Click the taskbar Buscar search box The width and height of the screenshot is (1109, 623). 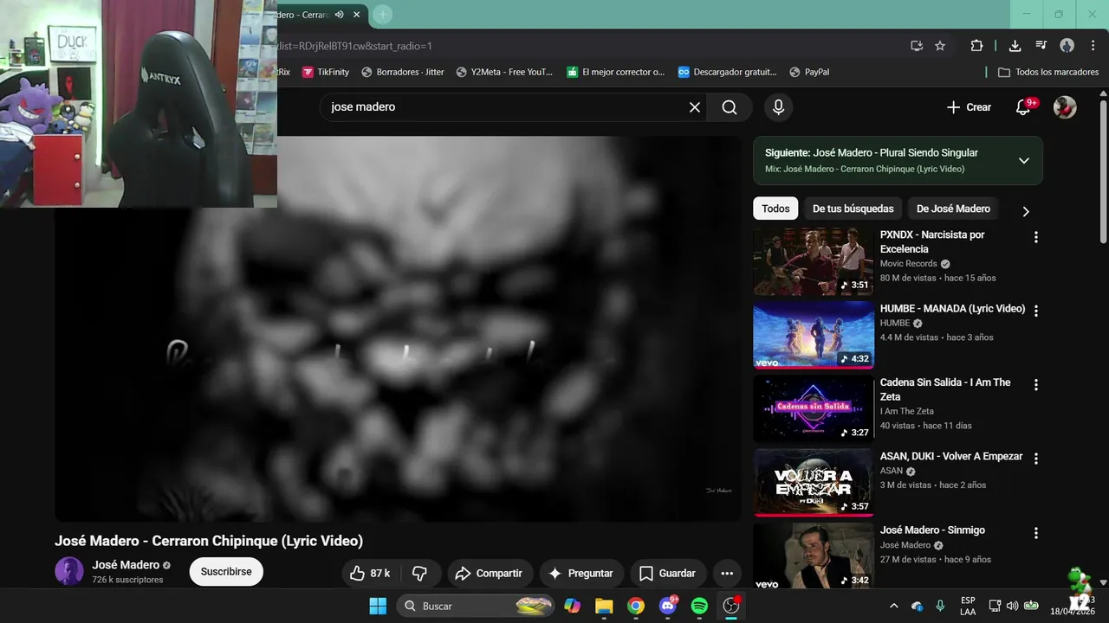coord(477,606)
